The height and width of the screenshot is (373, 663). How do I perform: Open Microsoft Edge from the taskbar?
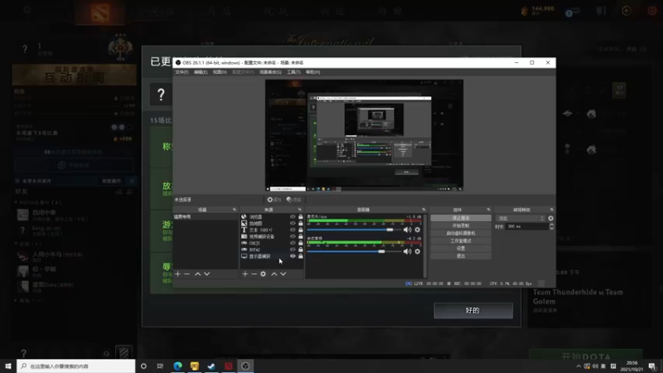[177, 366]
